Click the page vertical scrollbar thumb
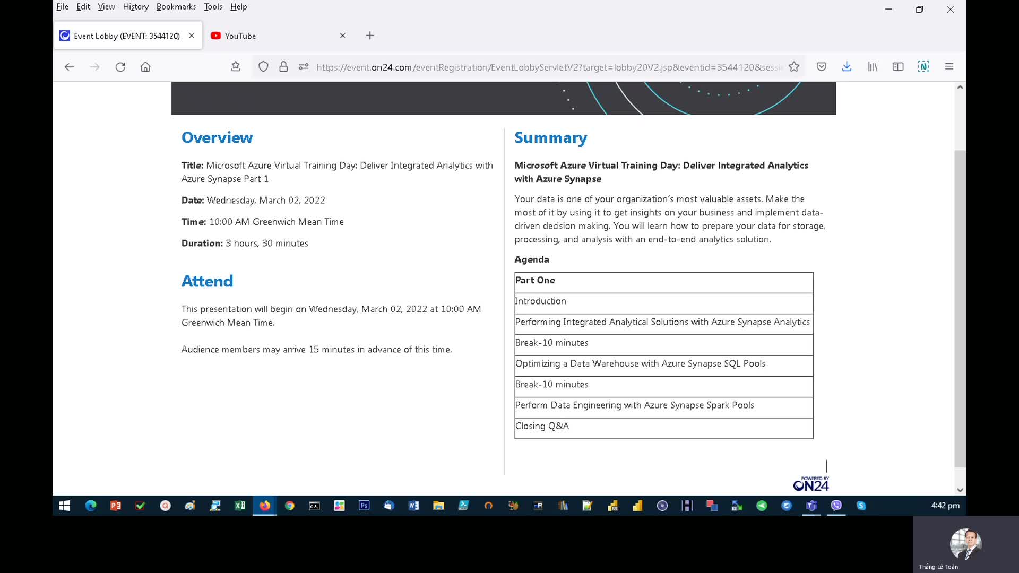Image resolution: width=1019 pixels, height=573 pixels. [x=960, y=309]
